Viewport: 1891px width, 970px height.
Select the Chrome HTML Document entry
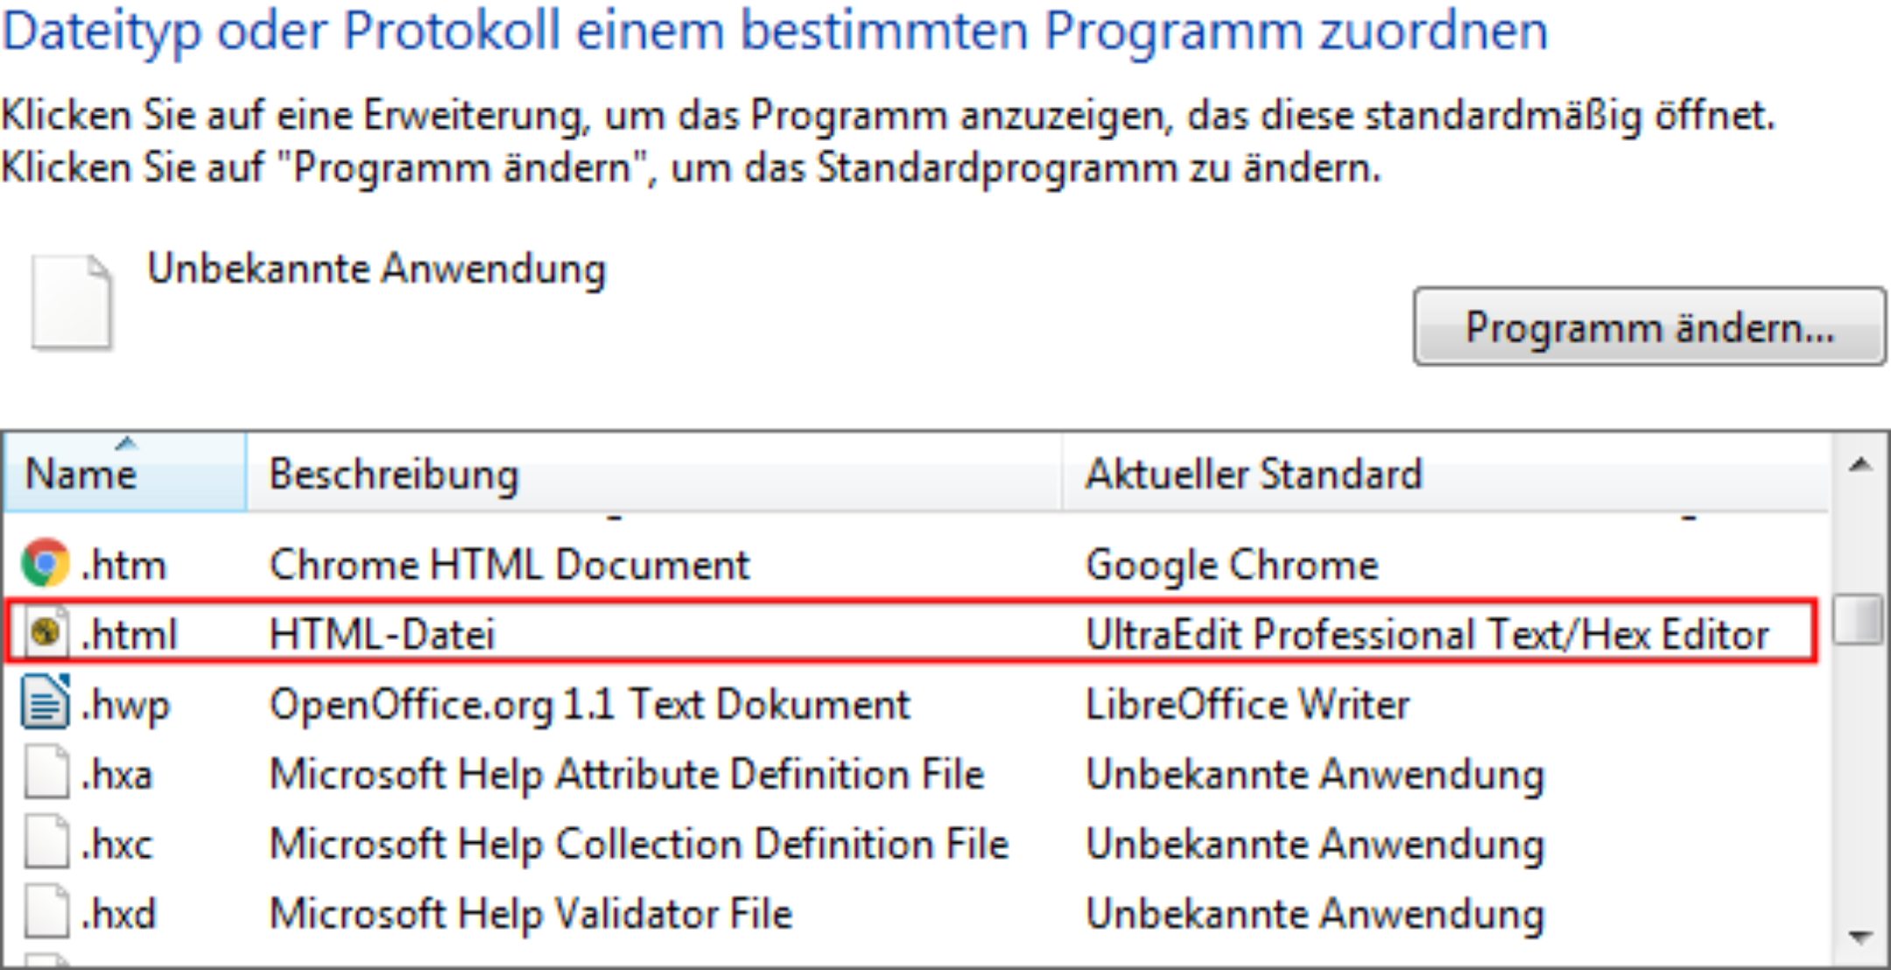point(510,565)
